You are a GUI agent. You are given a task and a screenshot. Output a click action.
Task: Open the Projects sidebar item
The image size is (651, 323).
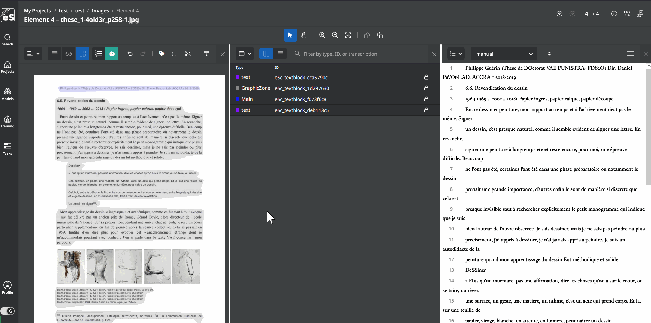[x=8, y=67]
